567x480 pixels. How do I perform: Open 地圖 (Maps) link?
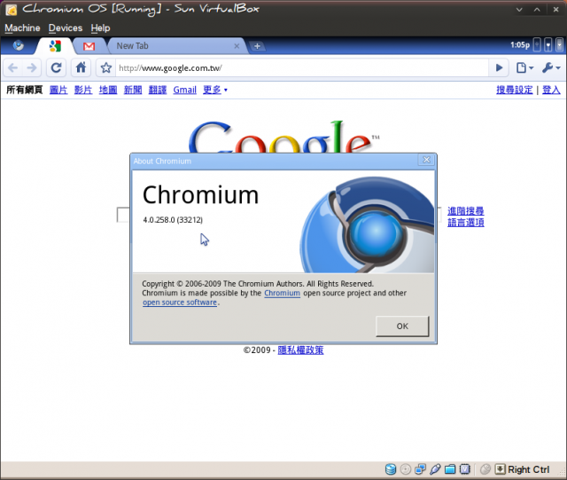pyautogui.click(x=108, y=90)
